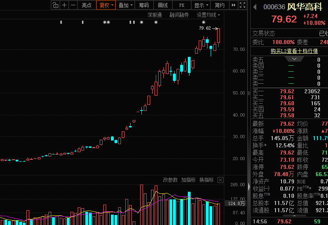Open the 复权 dropdown
328x225 pixels.
point(106,5)
